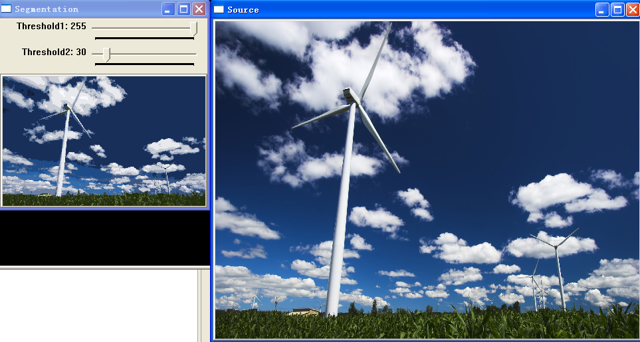Click the Threshold2 slider handle

tap(106, 54)
